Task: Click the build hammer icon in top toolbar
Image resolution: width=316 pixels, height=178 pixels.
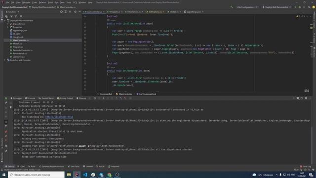Action: [232, 7]
